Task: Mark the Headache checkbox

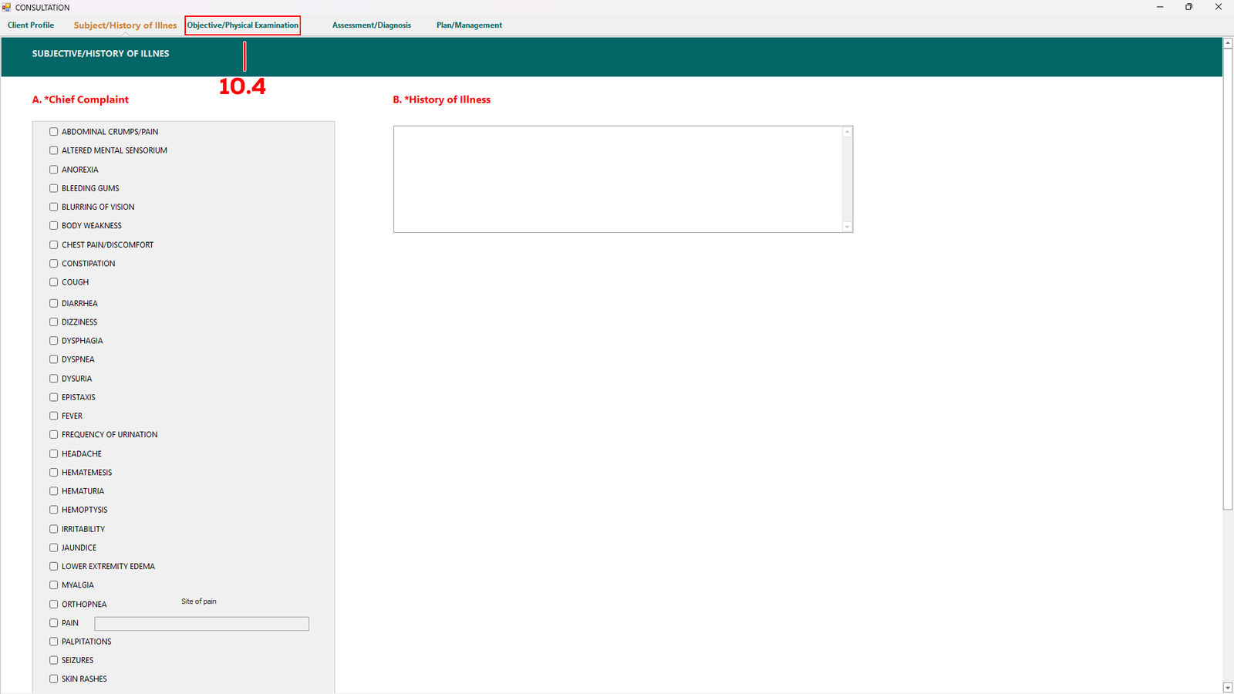Action: [54, 454]
